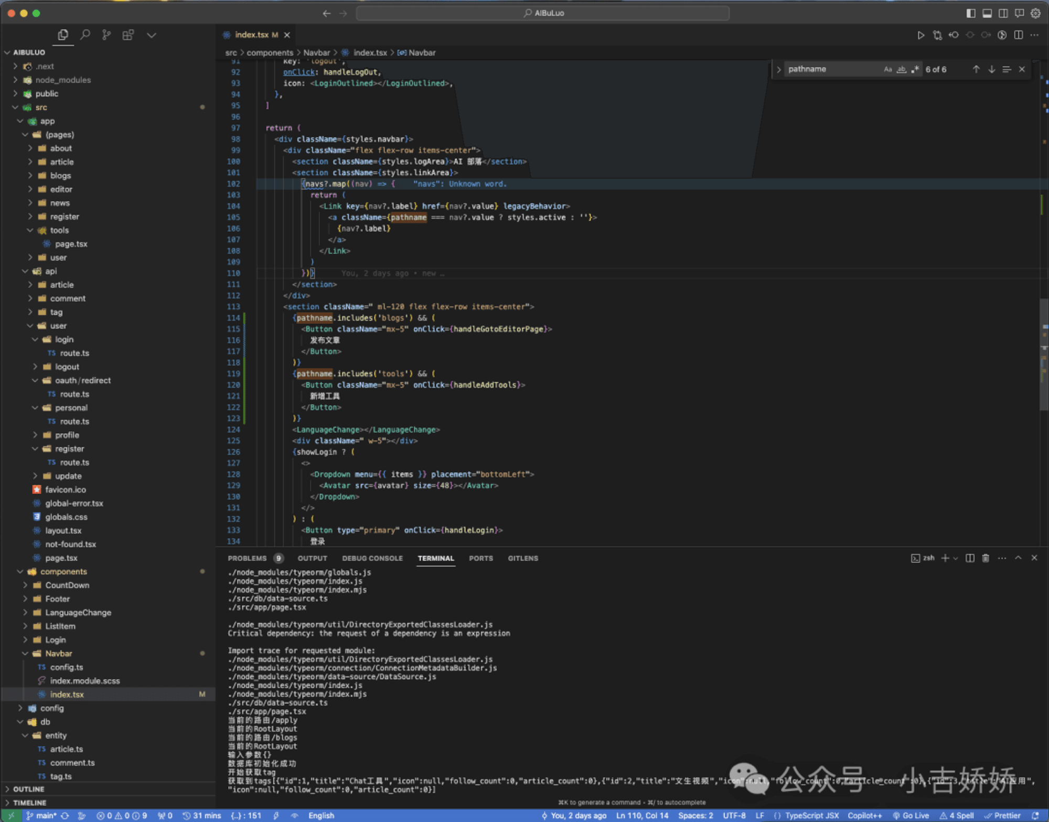Screen dimensions: 1049x822
Task: Maximize the panel with the up chevron
Action: point(1018,558)
